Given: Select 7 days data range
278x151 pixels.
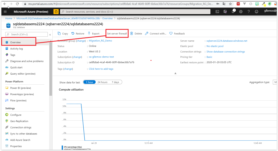Looking at the screenshot, I should coord(115,82).
